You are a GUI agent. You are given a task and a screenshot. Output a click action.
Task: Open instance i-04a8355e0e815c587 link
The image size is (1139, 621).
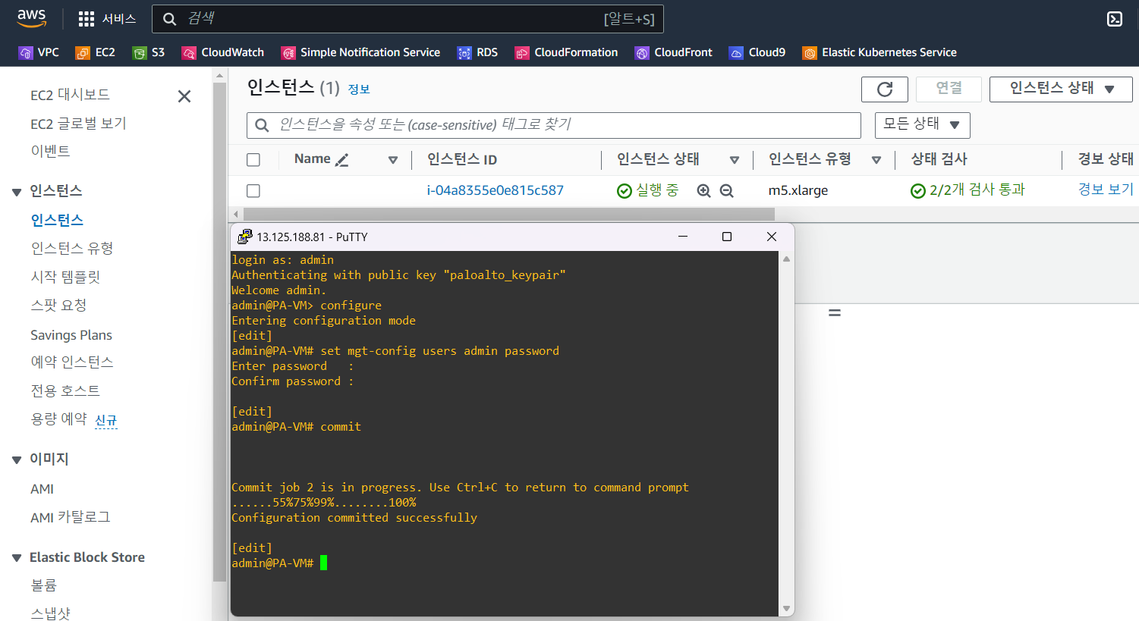495,191
